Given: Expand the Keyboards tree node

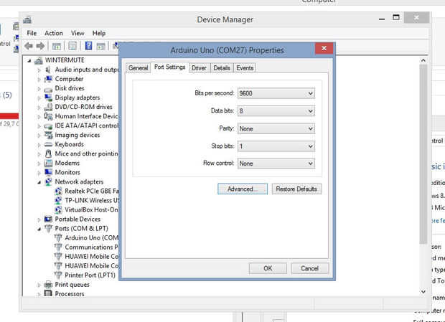Looking at the screenshot, I should tap(39, 145).
